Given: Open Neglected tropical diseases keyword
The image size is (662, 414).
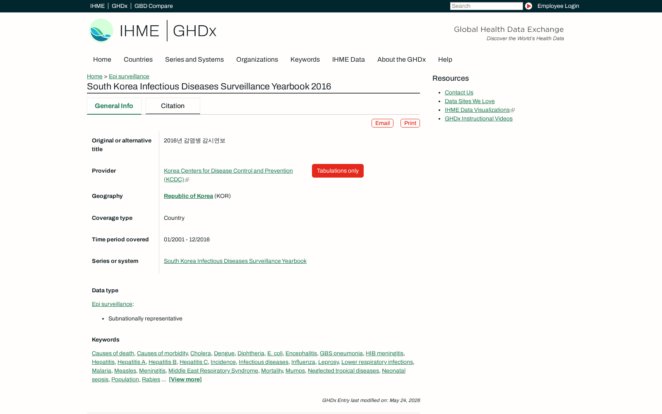Looking at the screenshot, I should pyautogui.click(x=343, y=371).
